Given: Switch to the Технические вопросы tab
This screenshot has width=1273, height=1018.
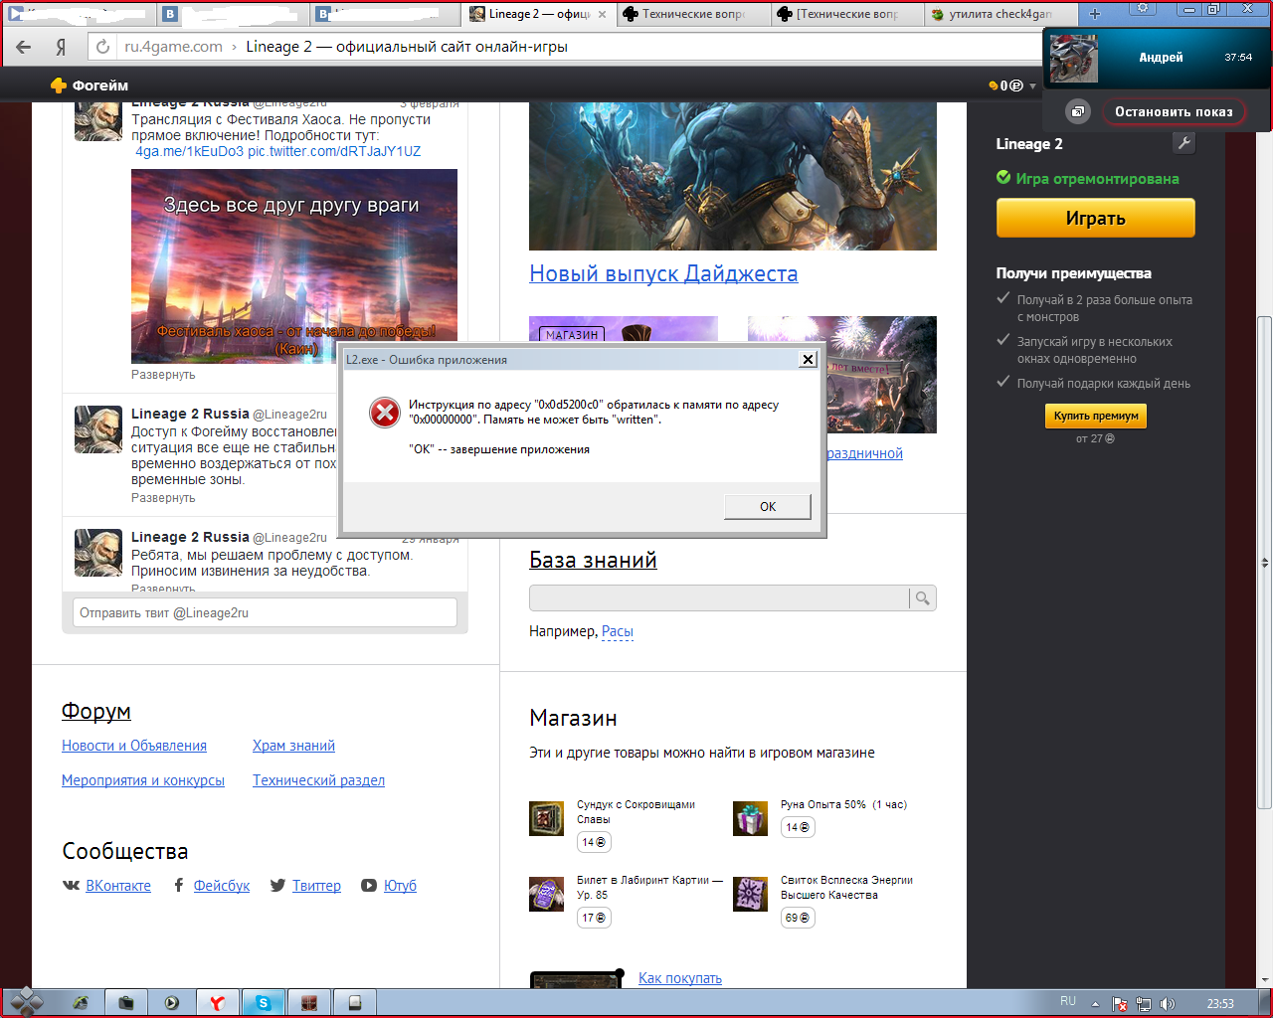Looking at the screenshot, I should tap(693, 14).
